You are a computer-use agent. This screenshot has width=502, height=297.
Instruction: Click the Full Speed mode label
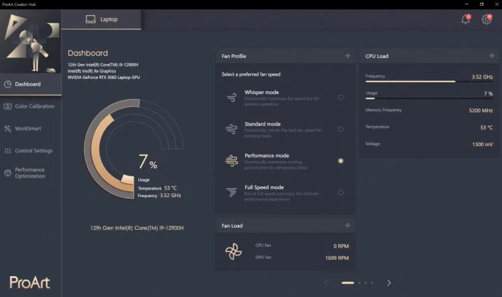point(264,187)
